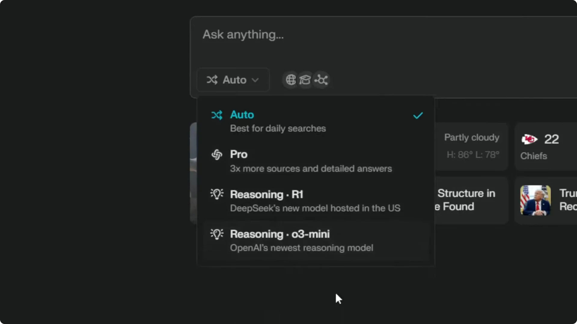Toggle the academic search mode
The image size is (577, 324).
point(305,79)
